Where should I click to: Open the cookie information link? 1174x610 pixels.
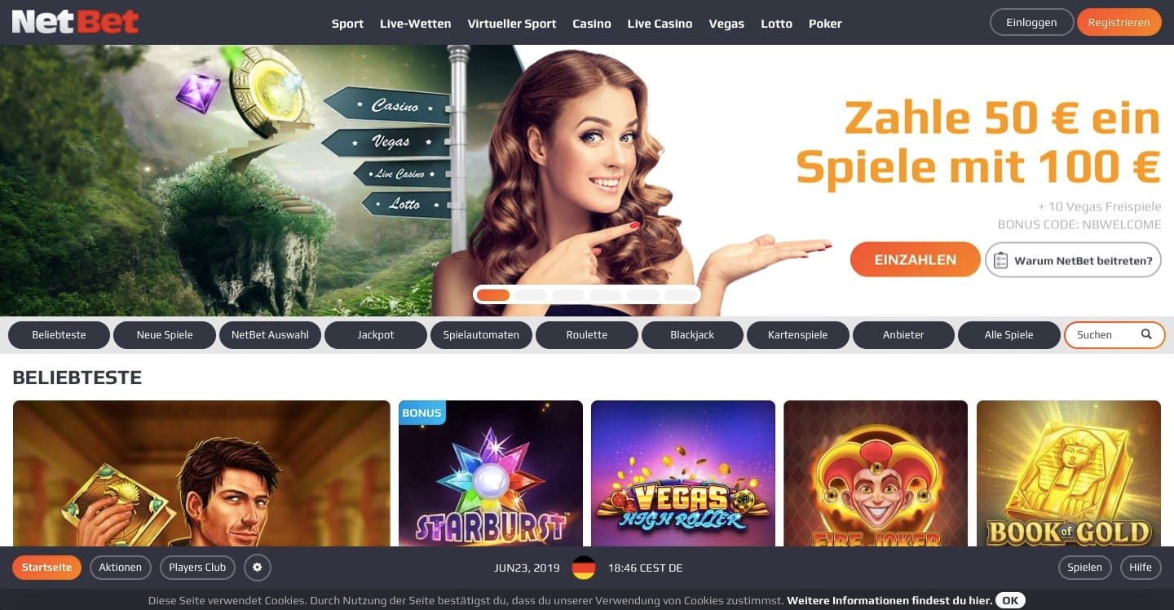click(889, 600)
